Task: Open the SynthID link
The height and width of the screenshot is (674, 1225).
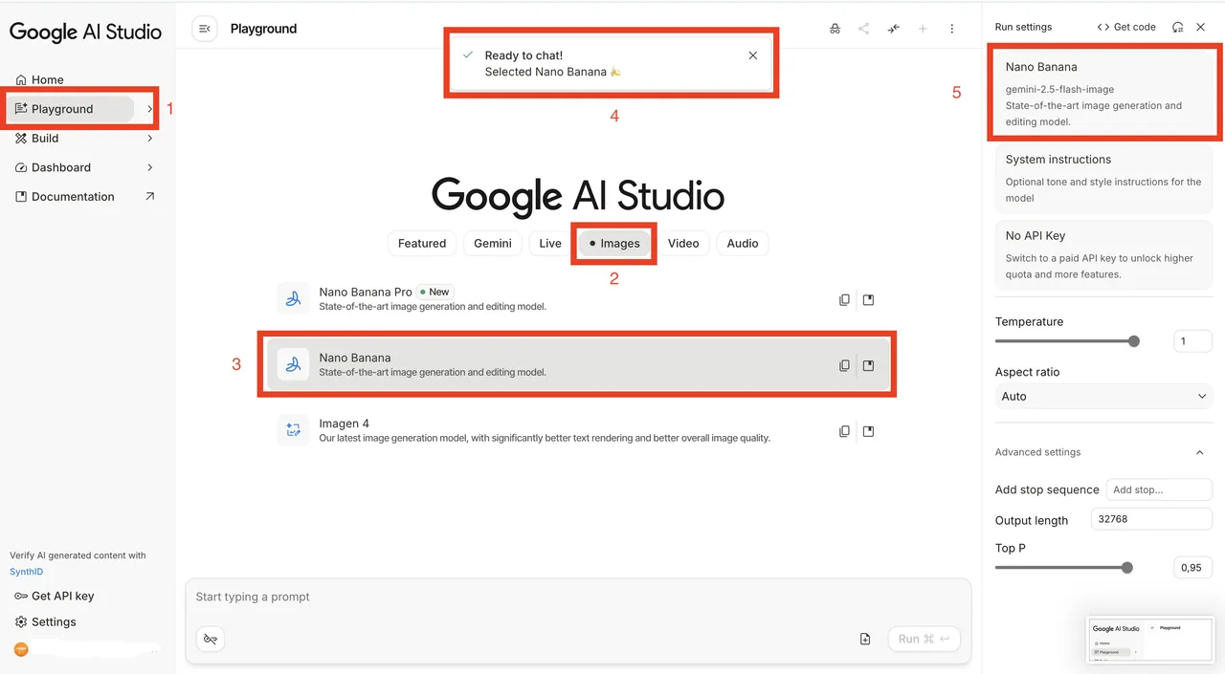Action: 27,572
